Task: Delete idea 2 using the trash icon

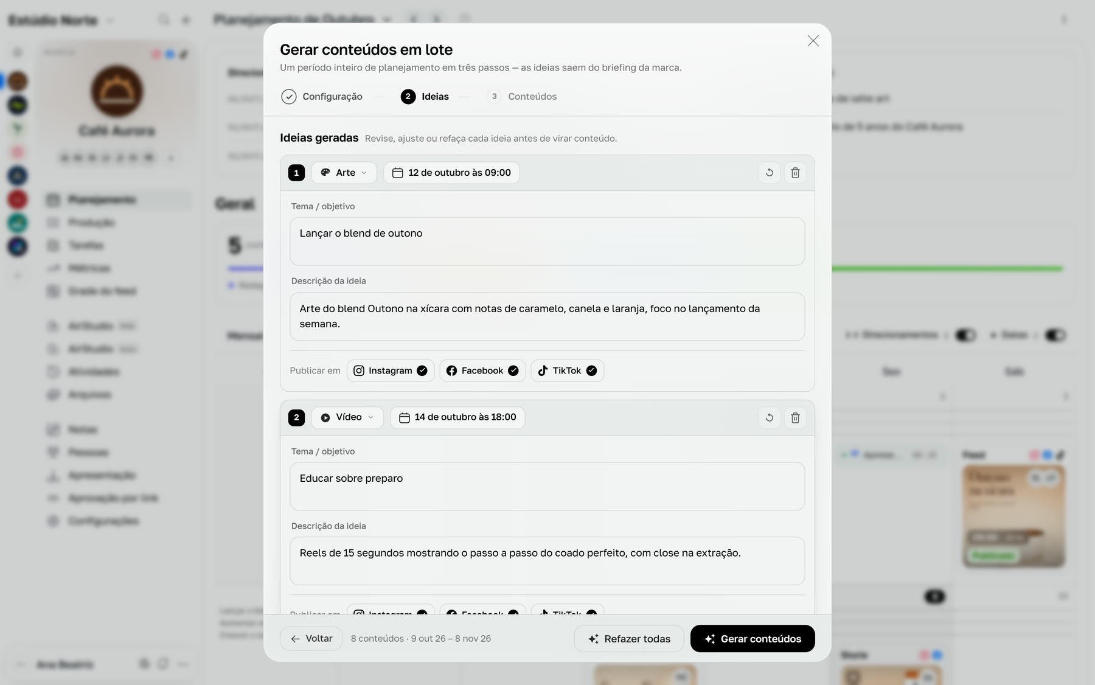Action: coord(795,417)
